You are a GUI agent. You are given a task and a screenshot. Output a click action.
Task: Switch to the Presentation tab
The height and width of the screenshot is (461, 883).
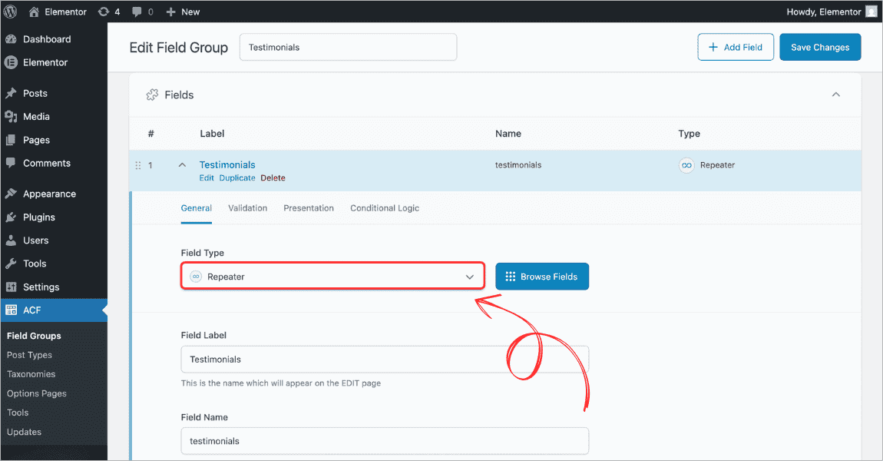coord(309,208)
